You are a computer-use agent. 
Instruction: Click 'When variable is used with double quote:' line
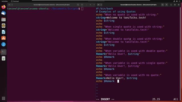coord(132,51)
